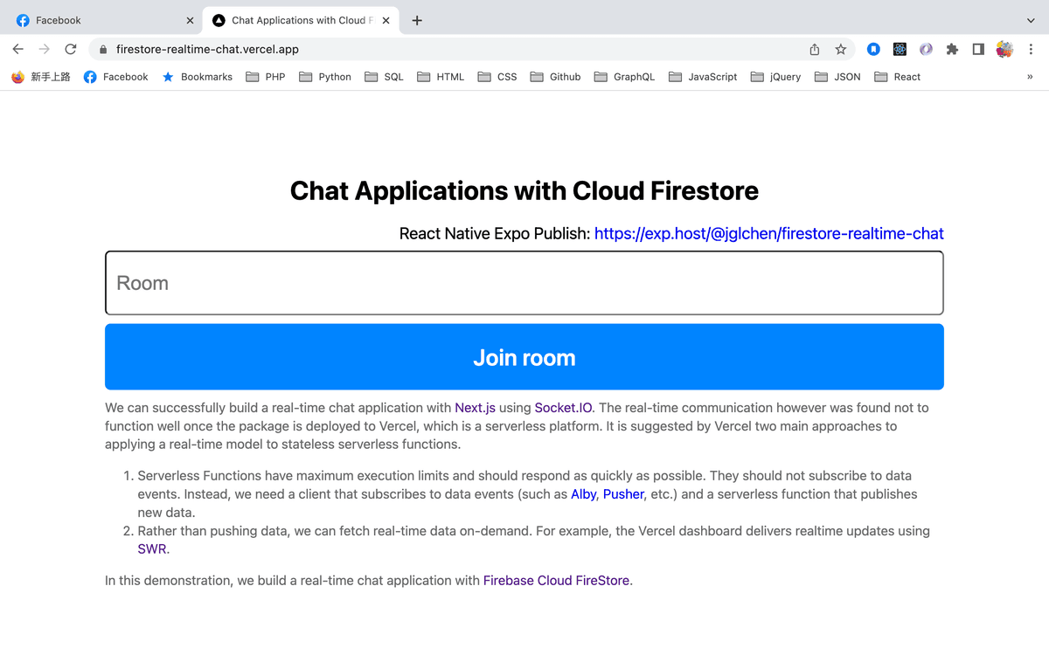Open the JSON bookmarks folder
Screen dimensions: 1049x655
(837, 77)
